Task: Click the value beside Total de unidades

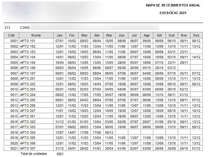Action: coord(60,154)
